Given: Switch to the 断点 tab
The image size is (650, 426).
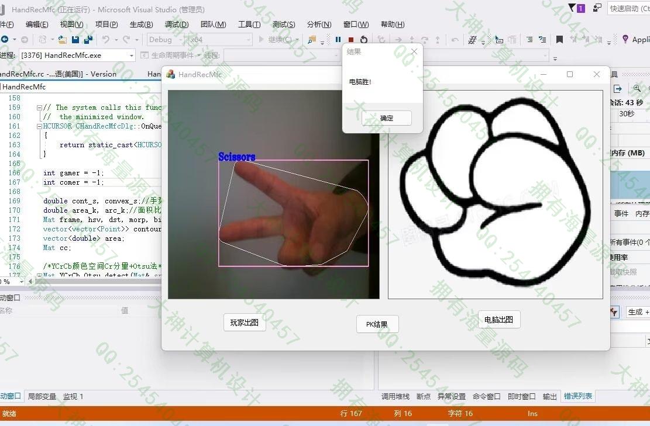Looking at the screenshot, I should click(423, 397).
